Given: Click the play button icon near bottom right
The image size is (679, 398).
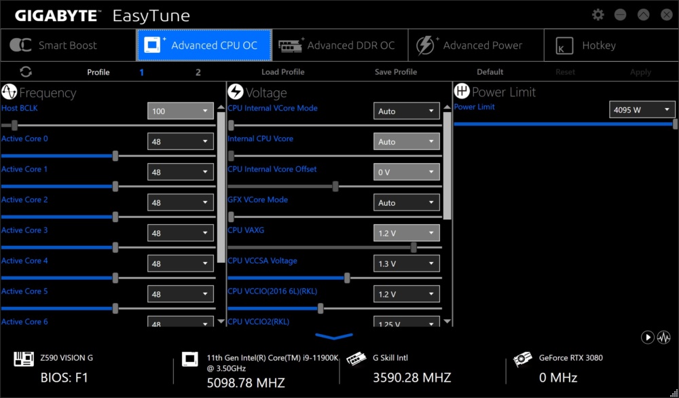Looking at the screenshot, I should click(647, 338).
